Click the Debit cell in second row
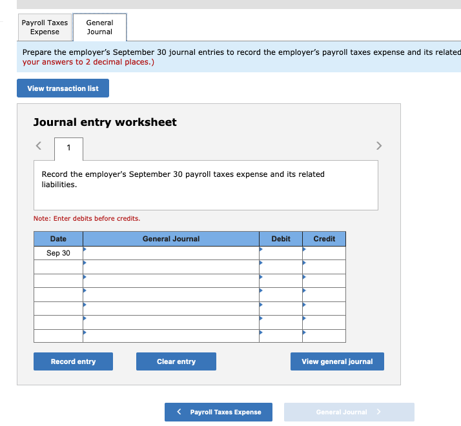Viewport: 461px width, 426px height. tap(281, 267)
